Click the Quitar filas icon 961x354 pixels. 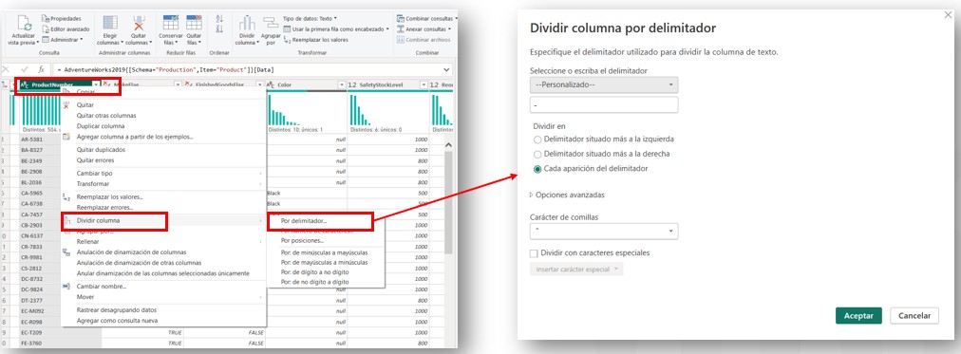pyautogui.click(x=194, y=23)
